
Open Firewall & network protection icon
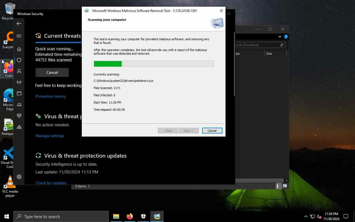click(19, 82)
